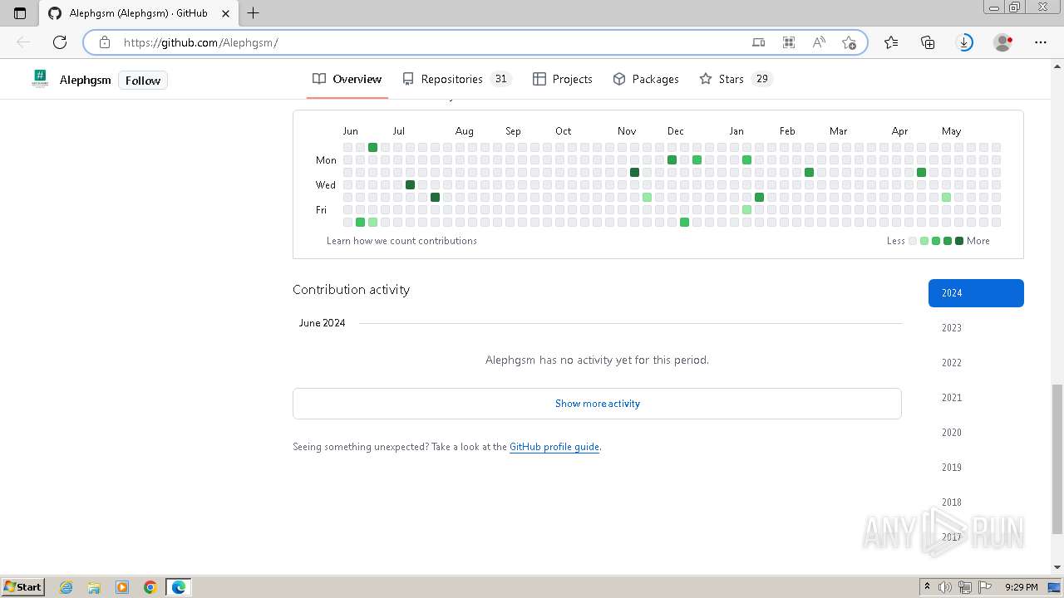Click the light green May Thursday cell
Screen dimensions: 1064x598
[x=946, y=197]
